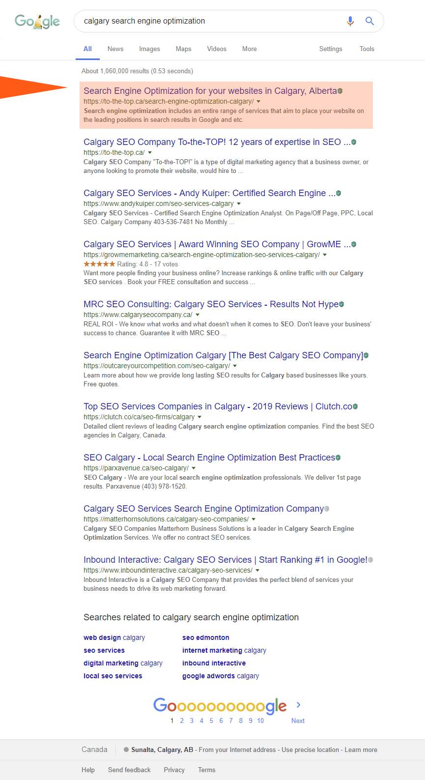
Task: Open dropdown arrow beside calgaryseocompany.ca URL
Action: click(198, 315)
